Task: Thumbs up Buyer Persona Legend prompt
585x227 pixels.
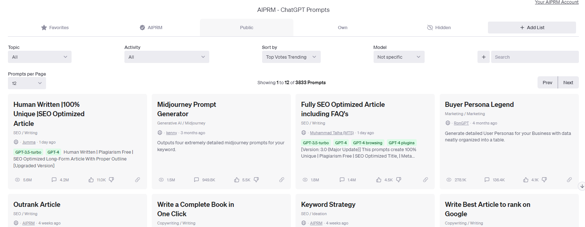Action: 526,180
